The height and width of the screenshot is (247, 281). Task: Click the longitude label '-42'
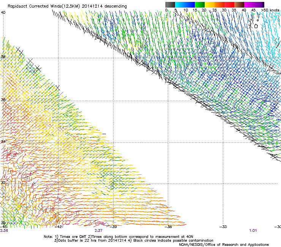(x=58, y=227)
